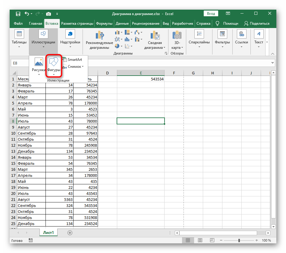286x253 pixels.
Task: Open the Вид tab
Action: click(166, 23)
